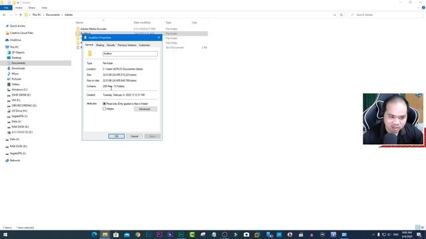Click the Advanced attributes button
This screenshot has height=239, width=426.
point(145,109)
